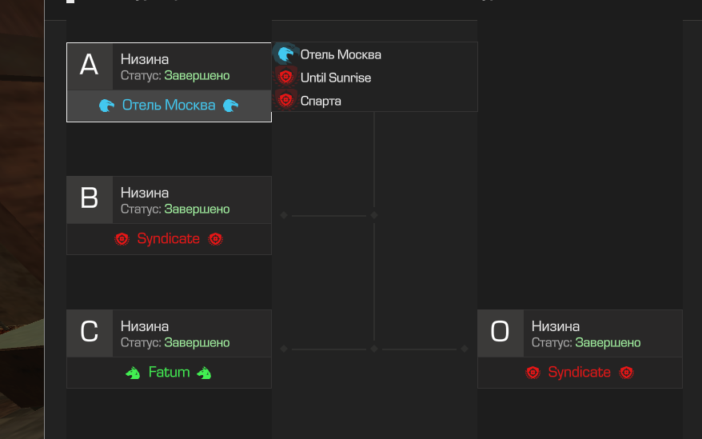Click the Завершено status in card B
This screenshot has width=702, height=439.
(197, 210)
